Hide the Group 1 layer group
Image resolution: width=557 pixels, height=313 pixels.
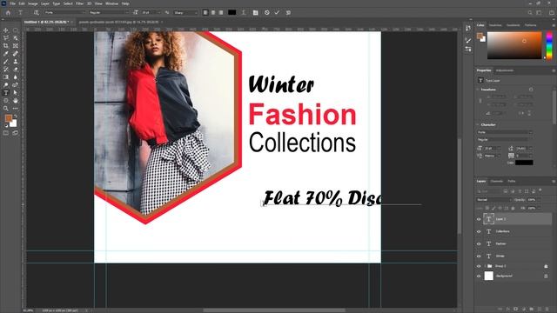tap(479, 266)
